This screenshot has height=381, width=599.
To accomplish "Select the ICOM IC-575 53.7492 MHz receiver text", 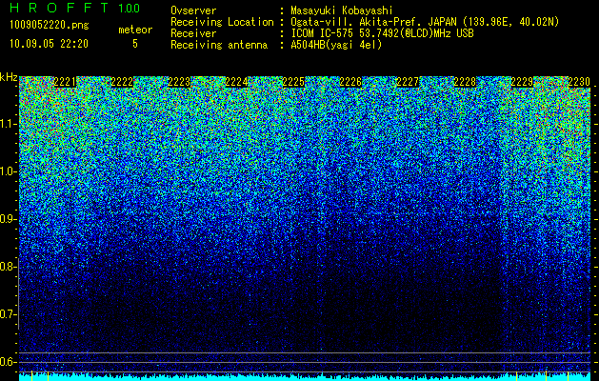I will tap(382, 33).
